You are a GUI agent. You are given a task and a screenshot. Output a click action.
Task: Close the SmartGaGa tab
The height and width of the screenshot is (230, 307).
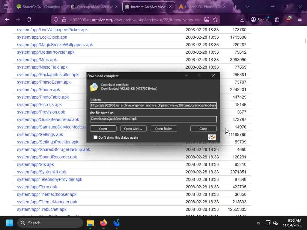point(62,7)
